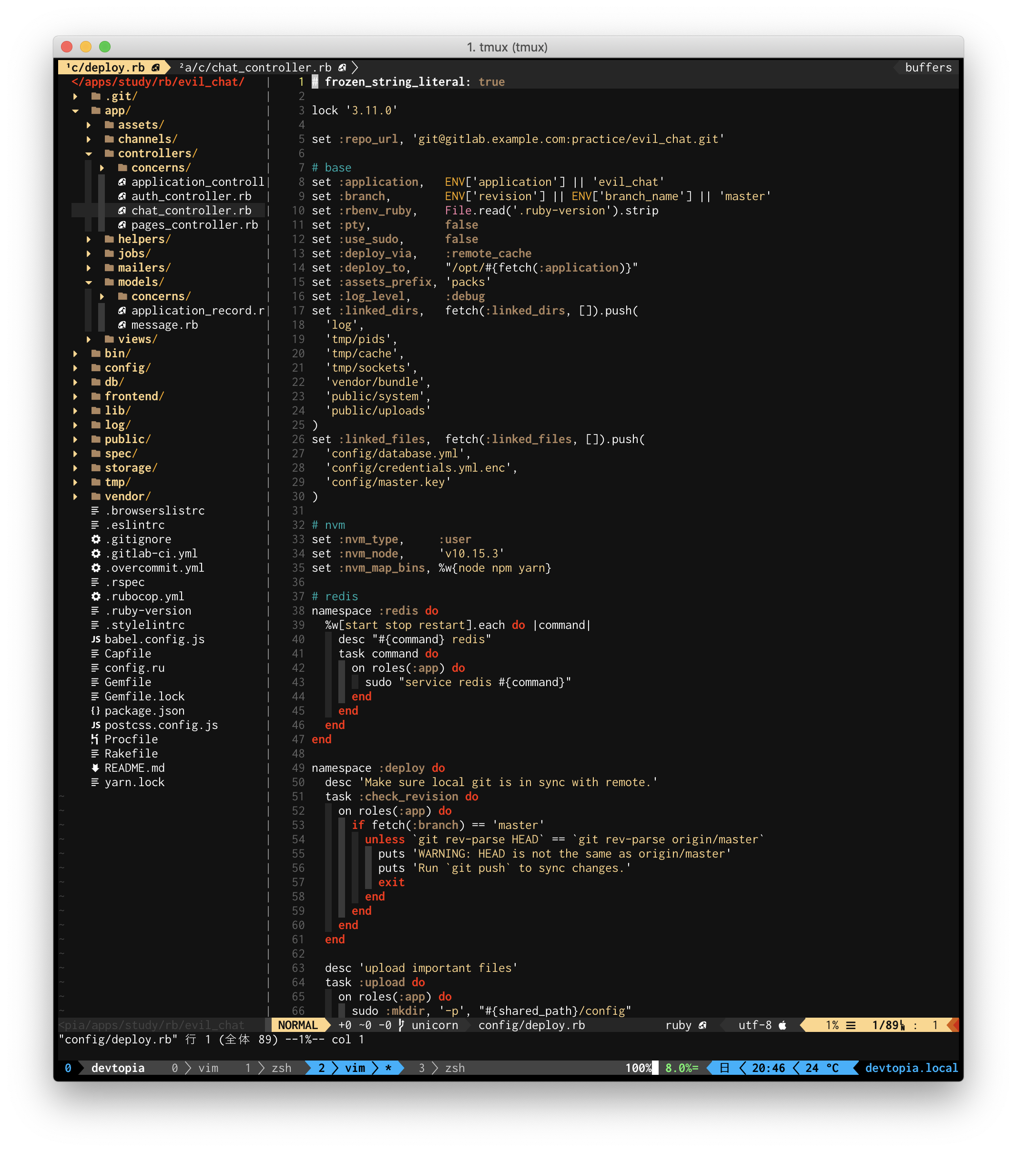Click the git branch icon before unicorn
The height and width of the screenshot is (1152, 1017).
tap(401, 1025)
